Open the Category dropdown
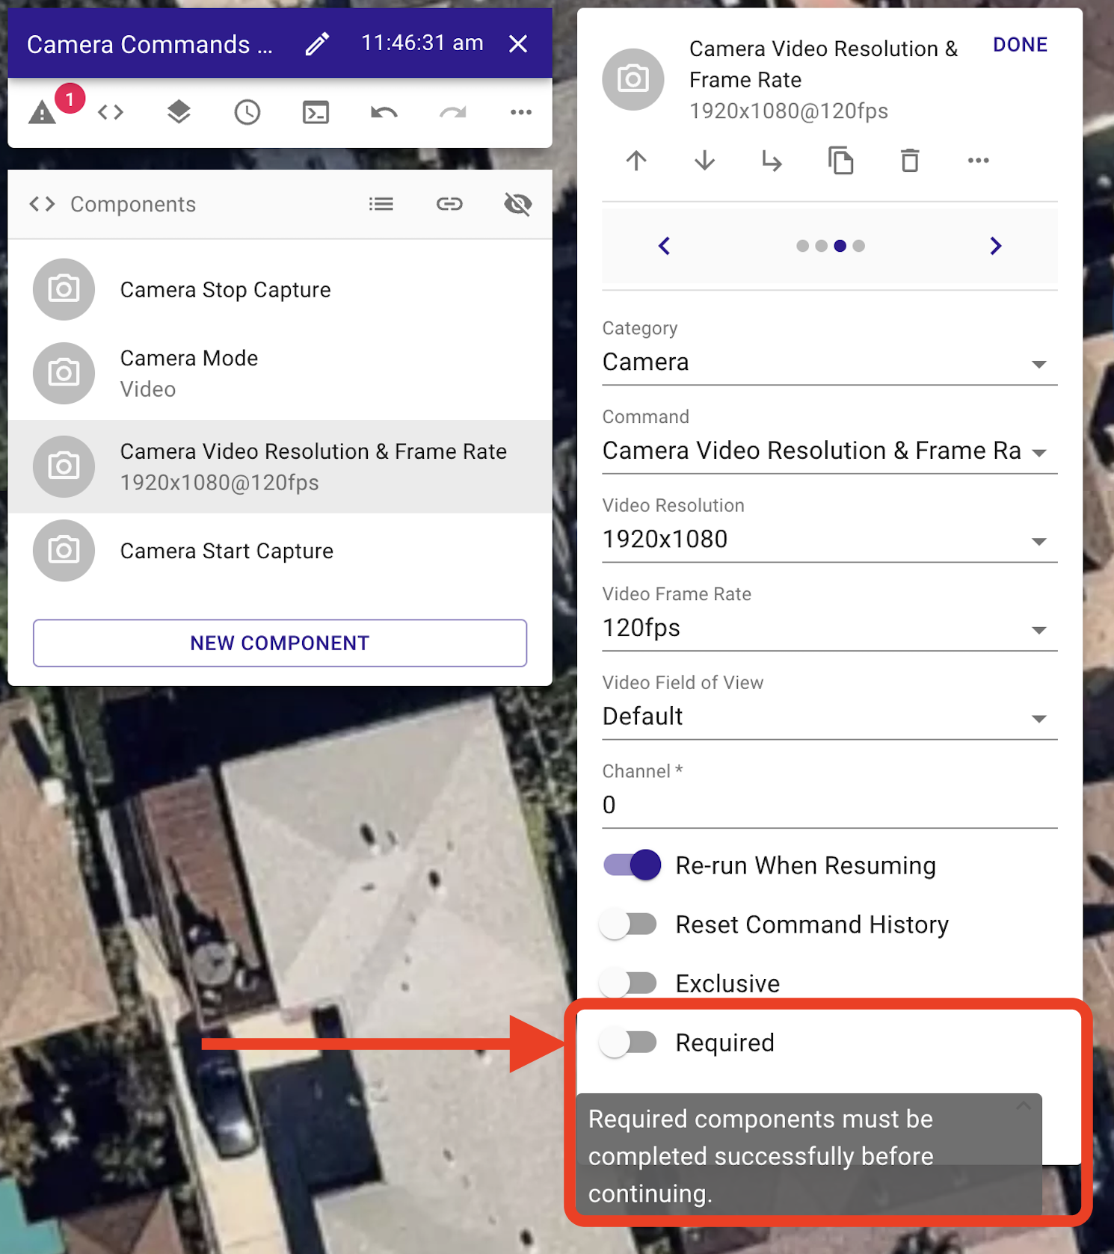This screenshot has width=1114, height=1254. 829,362
